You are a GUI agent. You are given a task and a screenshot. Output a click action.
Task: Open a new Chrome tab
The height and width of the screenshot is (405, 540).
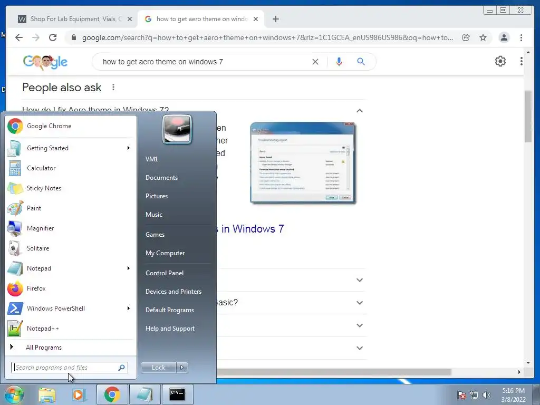click(275, 19)
